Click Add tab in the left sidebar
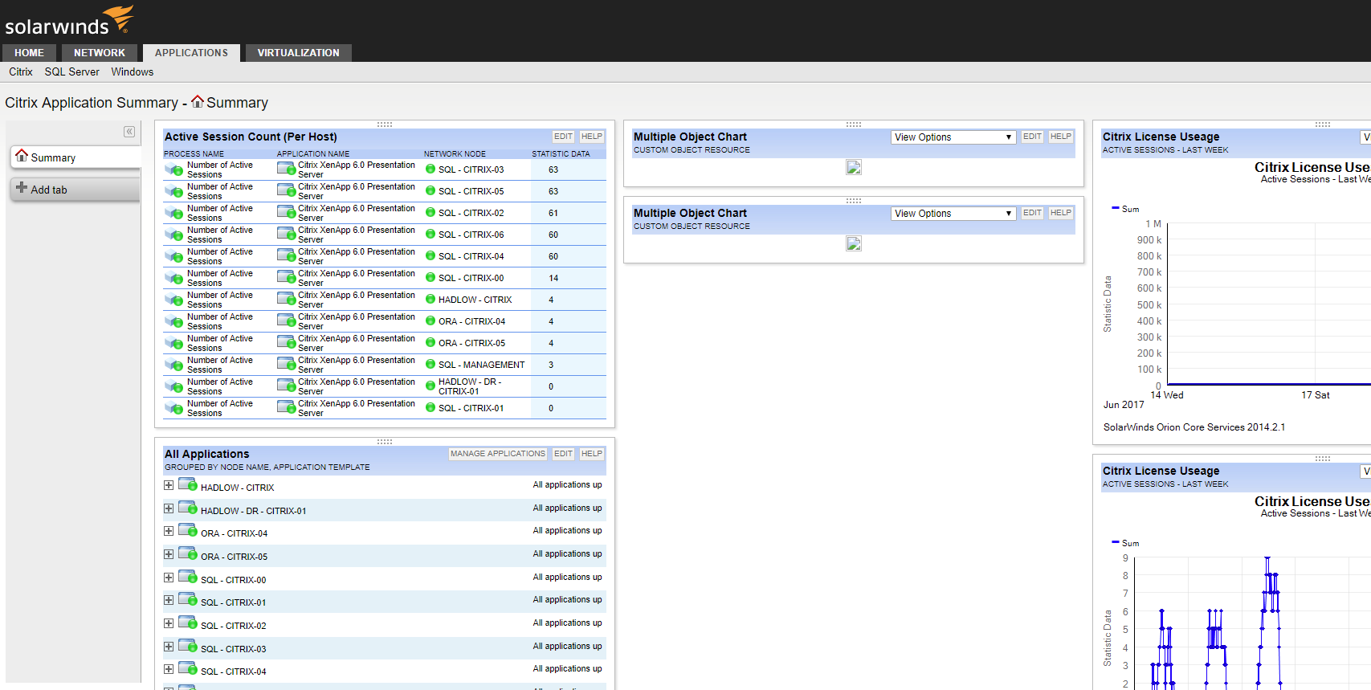This screenshot has width=1371, height=690. [x=75, y=190]
